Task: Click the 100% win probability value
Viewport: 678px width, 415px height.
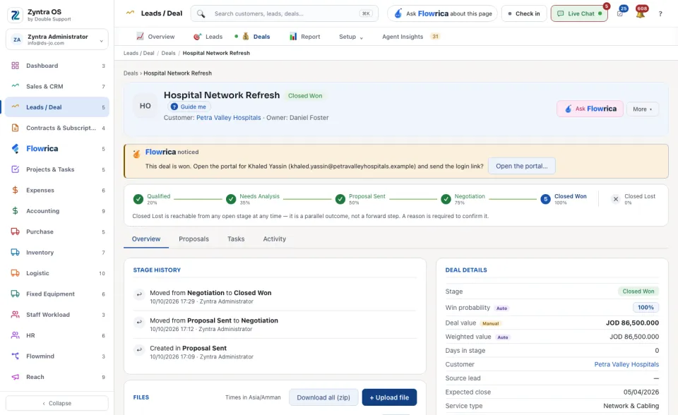Action: point(646,307)
